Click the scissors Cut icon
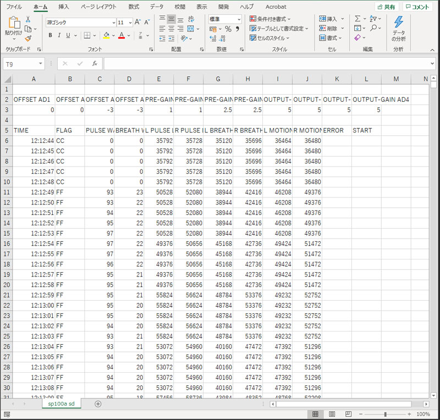The width and height of the screenshot is (440, 420). pyautogui.click(x=28, y=19)
